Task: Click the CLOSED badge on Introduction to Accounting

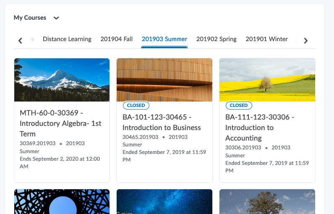Action: pyautogui.click(x=239, y=105)
